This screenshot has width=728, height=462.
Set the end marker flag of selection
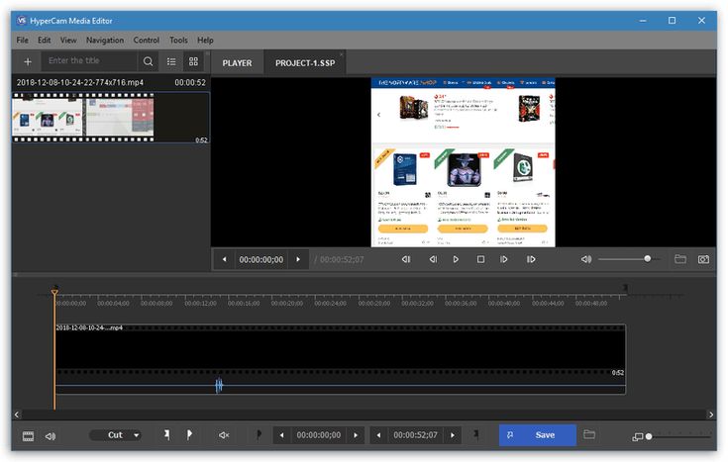189,434
